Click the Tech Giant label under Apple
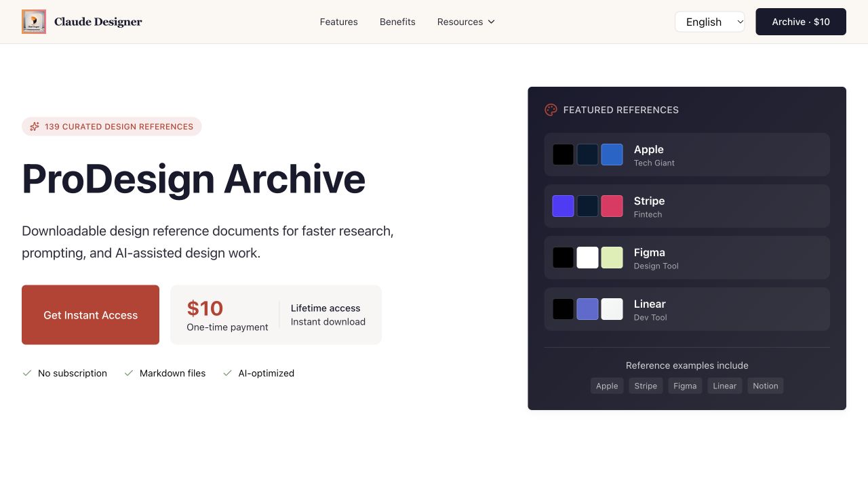Viewport: 868px width, 488px height. pyautogui.click(x=654, y=163)
